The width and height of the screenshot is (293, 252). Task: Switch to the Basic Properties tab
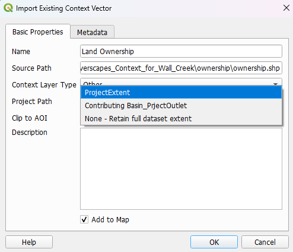pyautogui.click(x=38, y=31)
